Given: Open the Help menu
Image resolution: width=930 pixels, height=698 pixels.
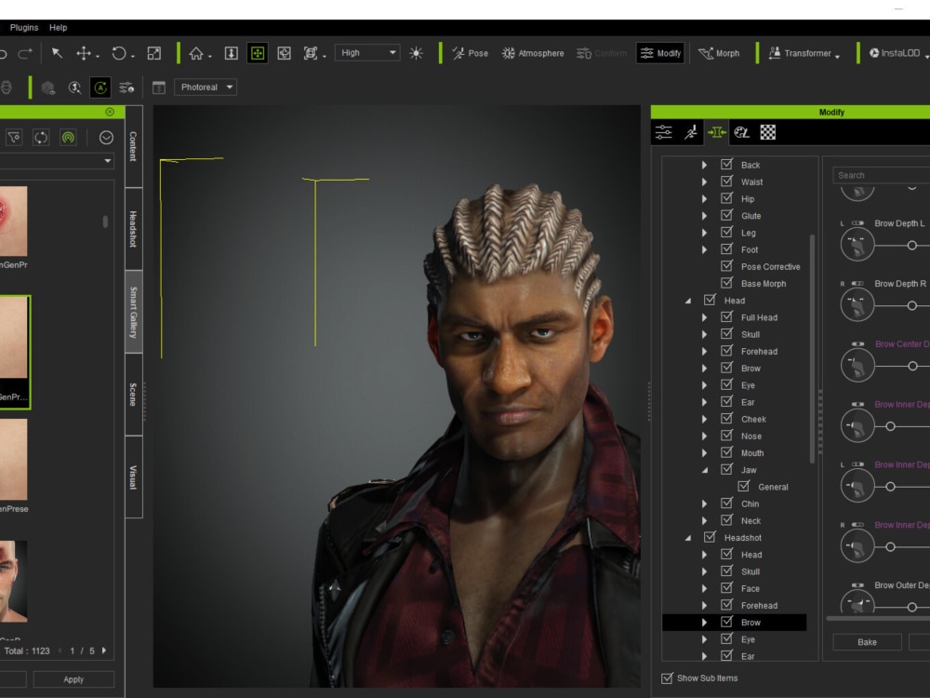Looking at the screenshot, I should (58, 27).
